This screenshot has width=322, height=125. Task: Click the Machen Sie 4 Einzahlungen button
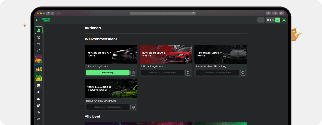click(108, 107)
